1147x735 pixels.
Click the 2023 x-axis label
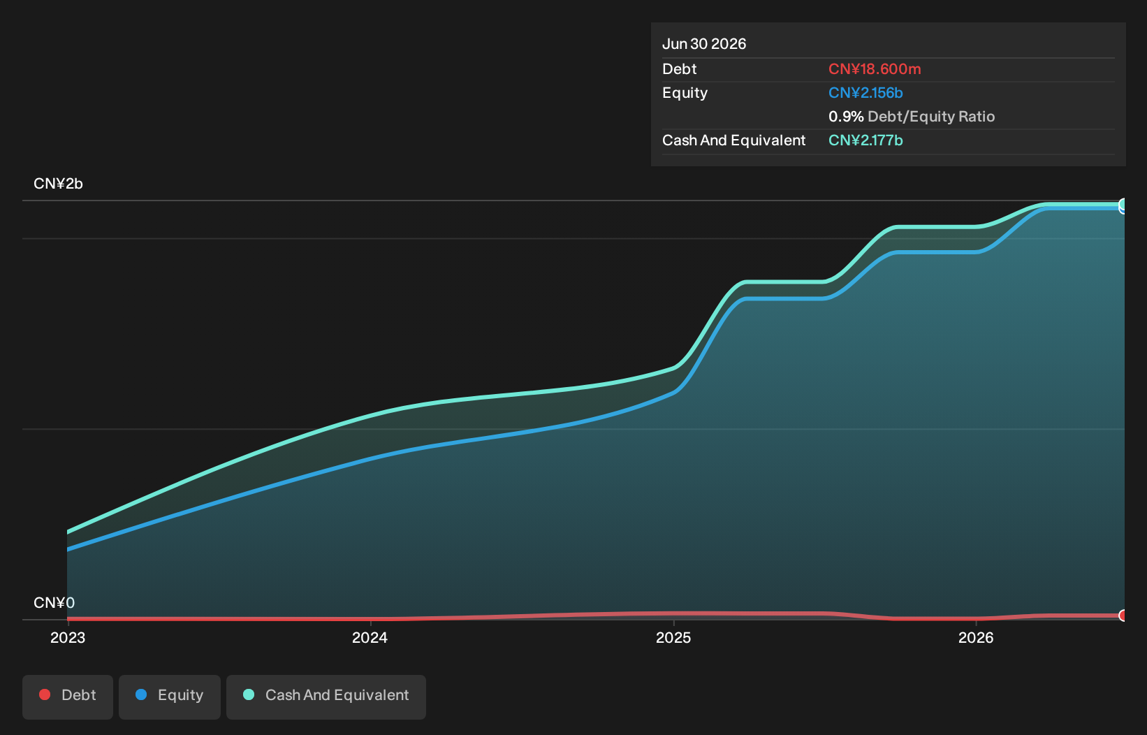pyautogui.click(x=68, y=637)
